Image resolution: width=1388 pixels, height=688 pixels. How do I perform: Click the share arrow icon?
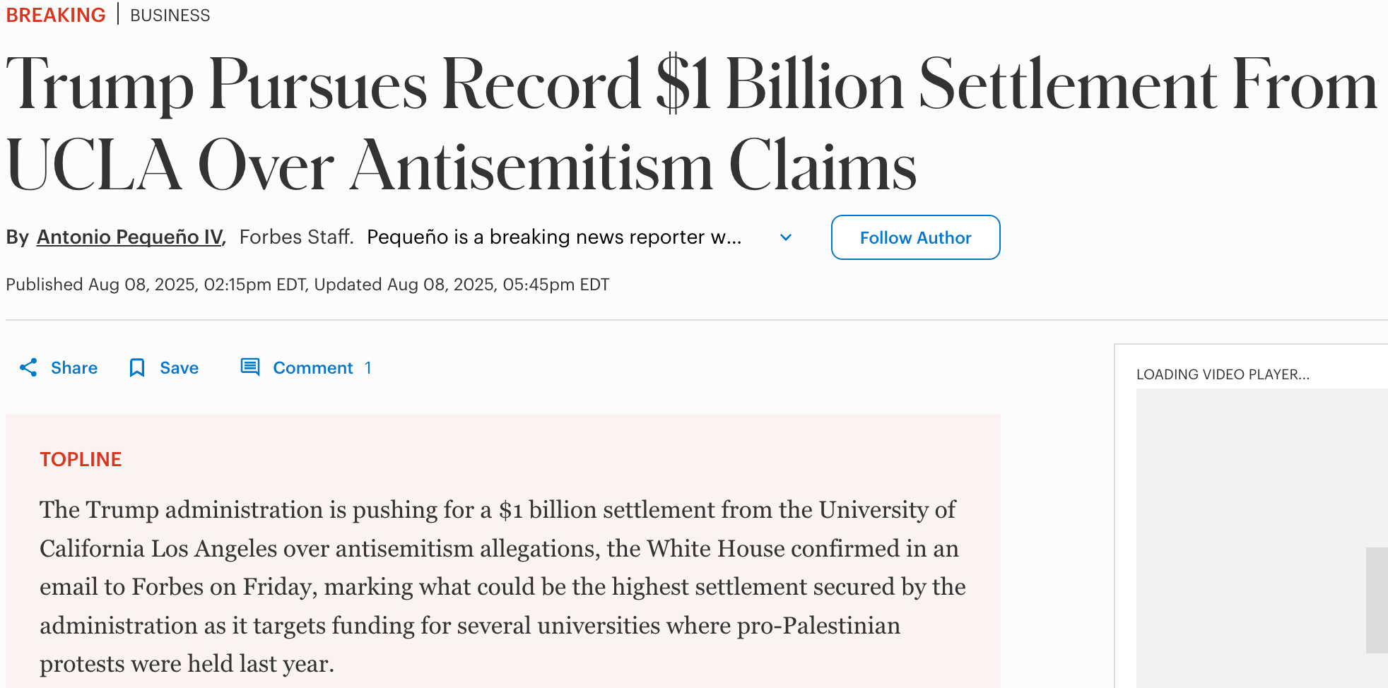(x=28, y=367)
